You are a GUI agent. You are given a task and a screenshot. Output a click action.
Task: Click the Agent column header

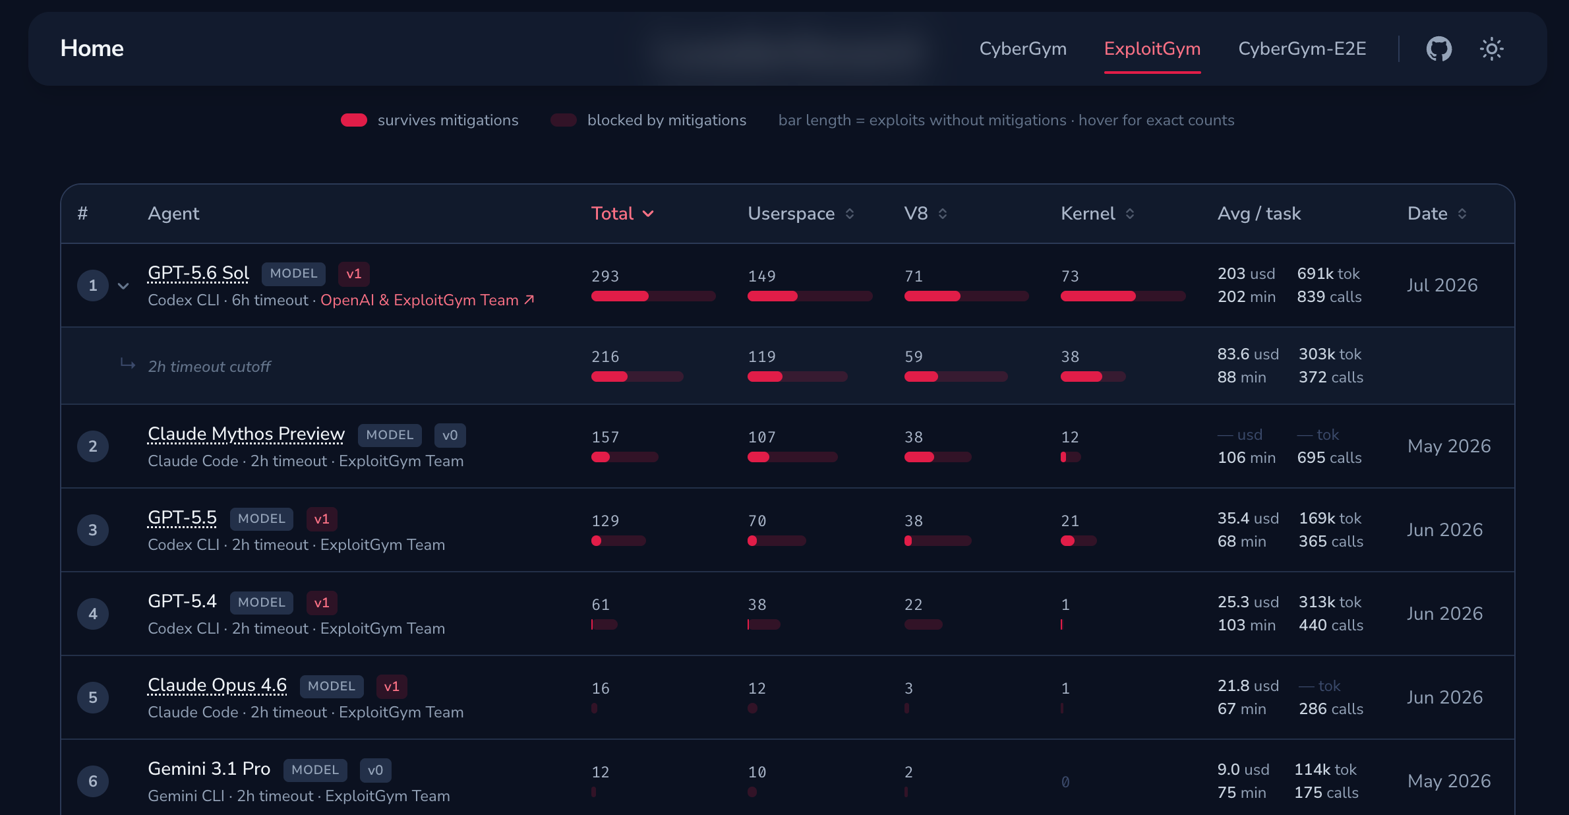[x=173, y=214]
